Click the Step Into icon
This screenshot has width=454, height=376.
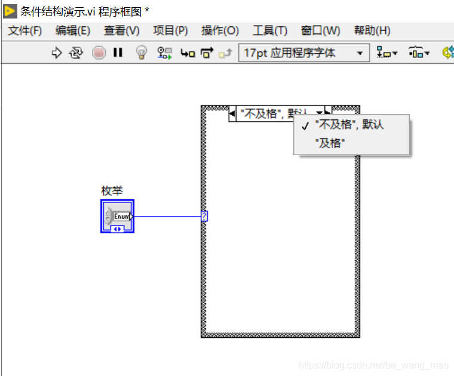pyautogui.click(x=188, y=53)
